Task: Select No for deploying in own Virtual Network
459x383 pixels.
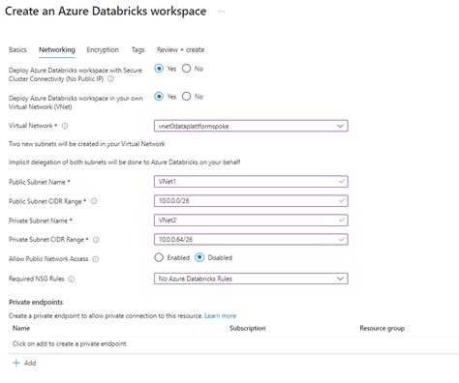Action: point(186,97)
